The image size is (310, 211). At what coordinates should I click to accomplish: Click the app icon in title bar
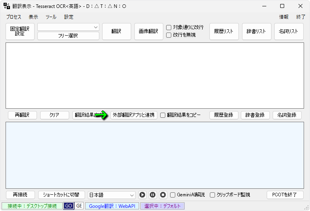(7, 6)
